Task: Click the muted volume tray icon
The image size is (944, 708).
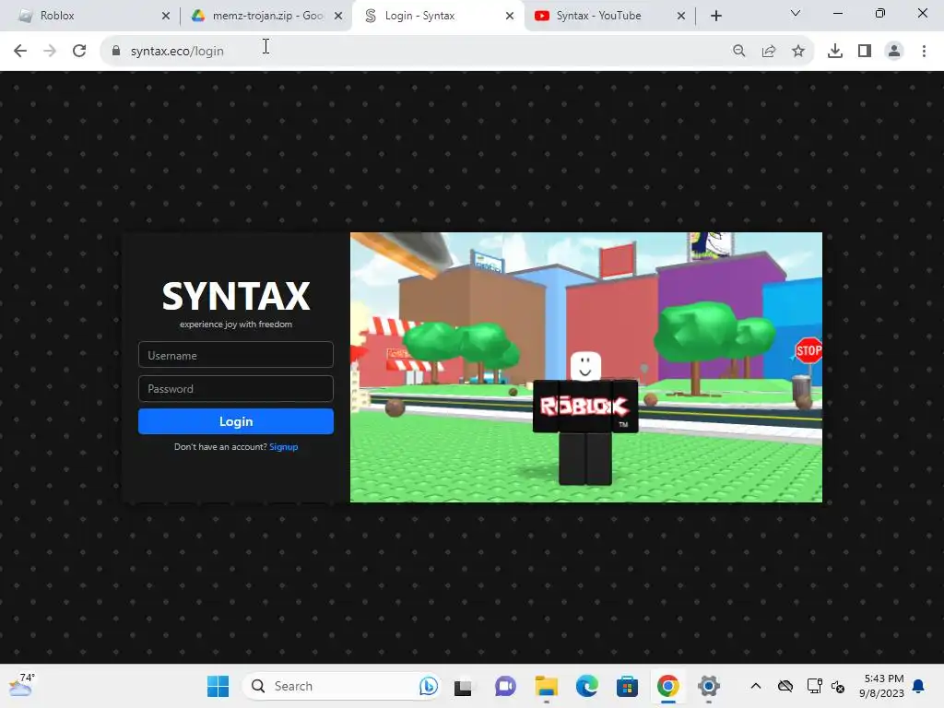Action: coord(837,686)
